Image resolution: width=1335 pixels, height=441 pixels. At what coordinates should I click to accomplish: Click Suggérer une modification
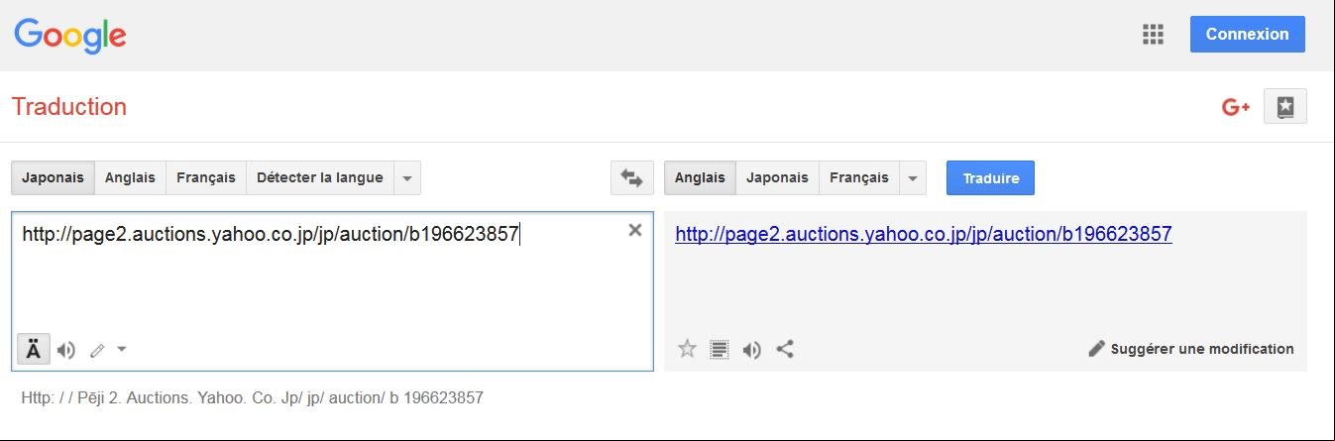[1191, 349]
